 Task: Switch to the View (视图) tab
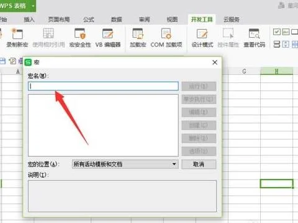coord(172,20)
